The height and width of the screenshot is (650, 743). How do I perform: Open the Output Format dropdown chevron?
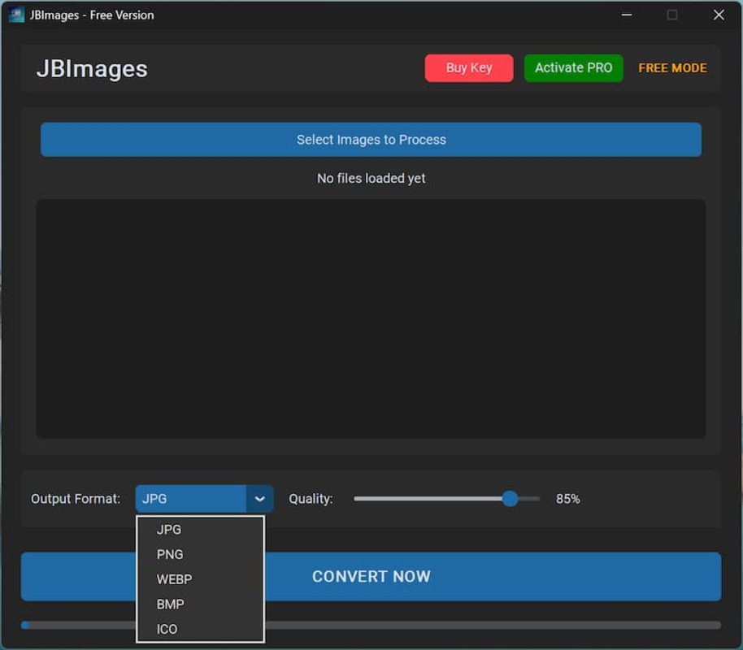[x=259, y=498]
